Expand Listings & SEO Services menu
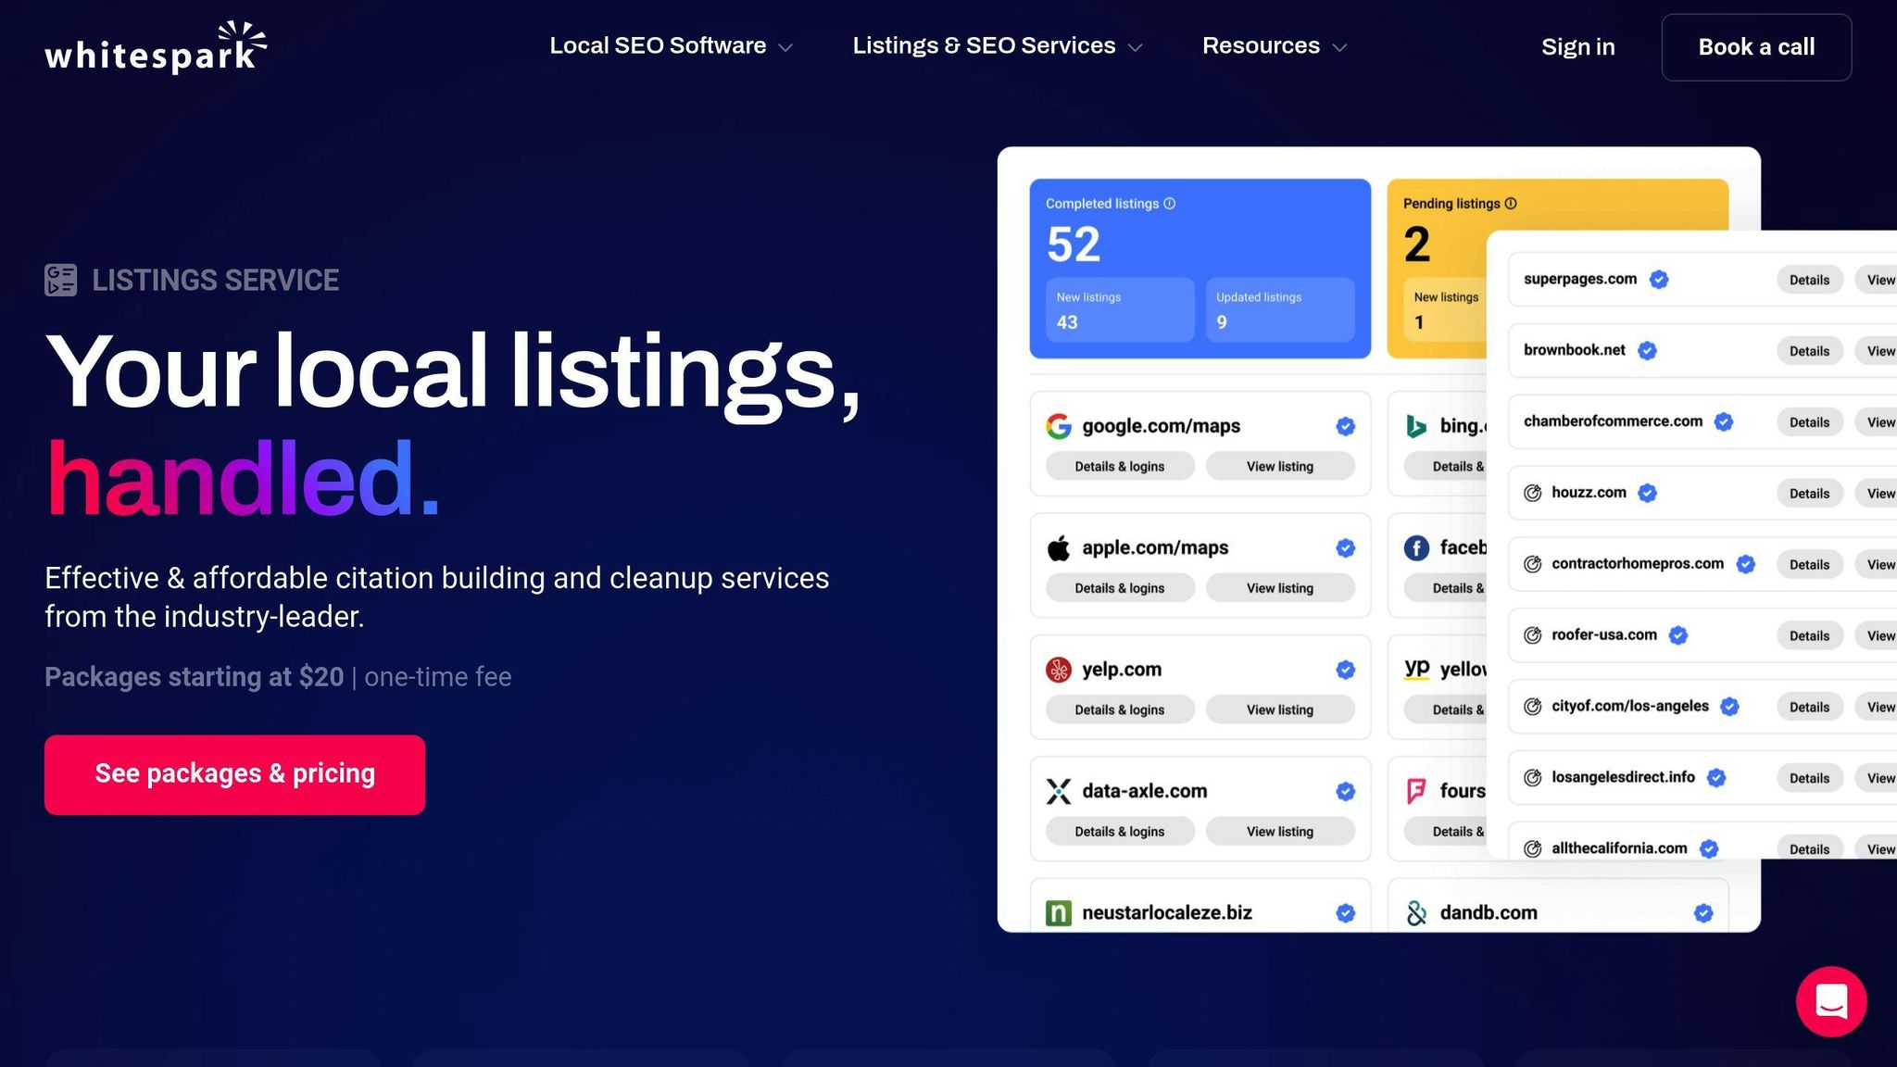 (x=998, y=46)
